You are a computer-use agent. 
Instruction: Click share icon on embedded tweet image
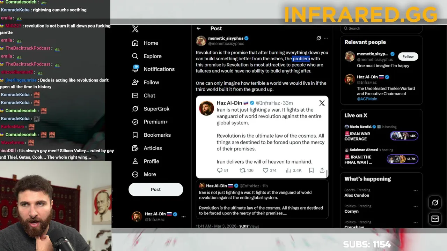pos(322,170)
